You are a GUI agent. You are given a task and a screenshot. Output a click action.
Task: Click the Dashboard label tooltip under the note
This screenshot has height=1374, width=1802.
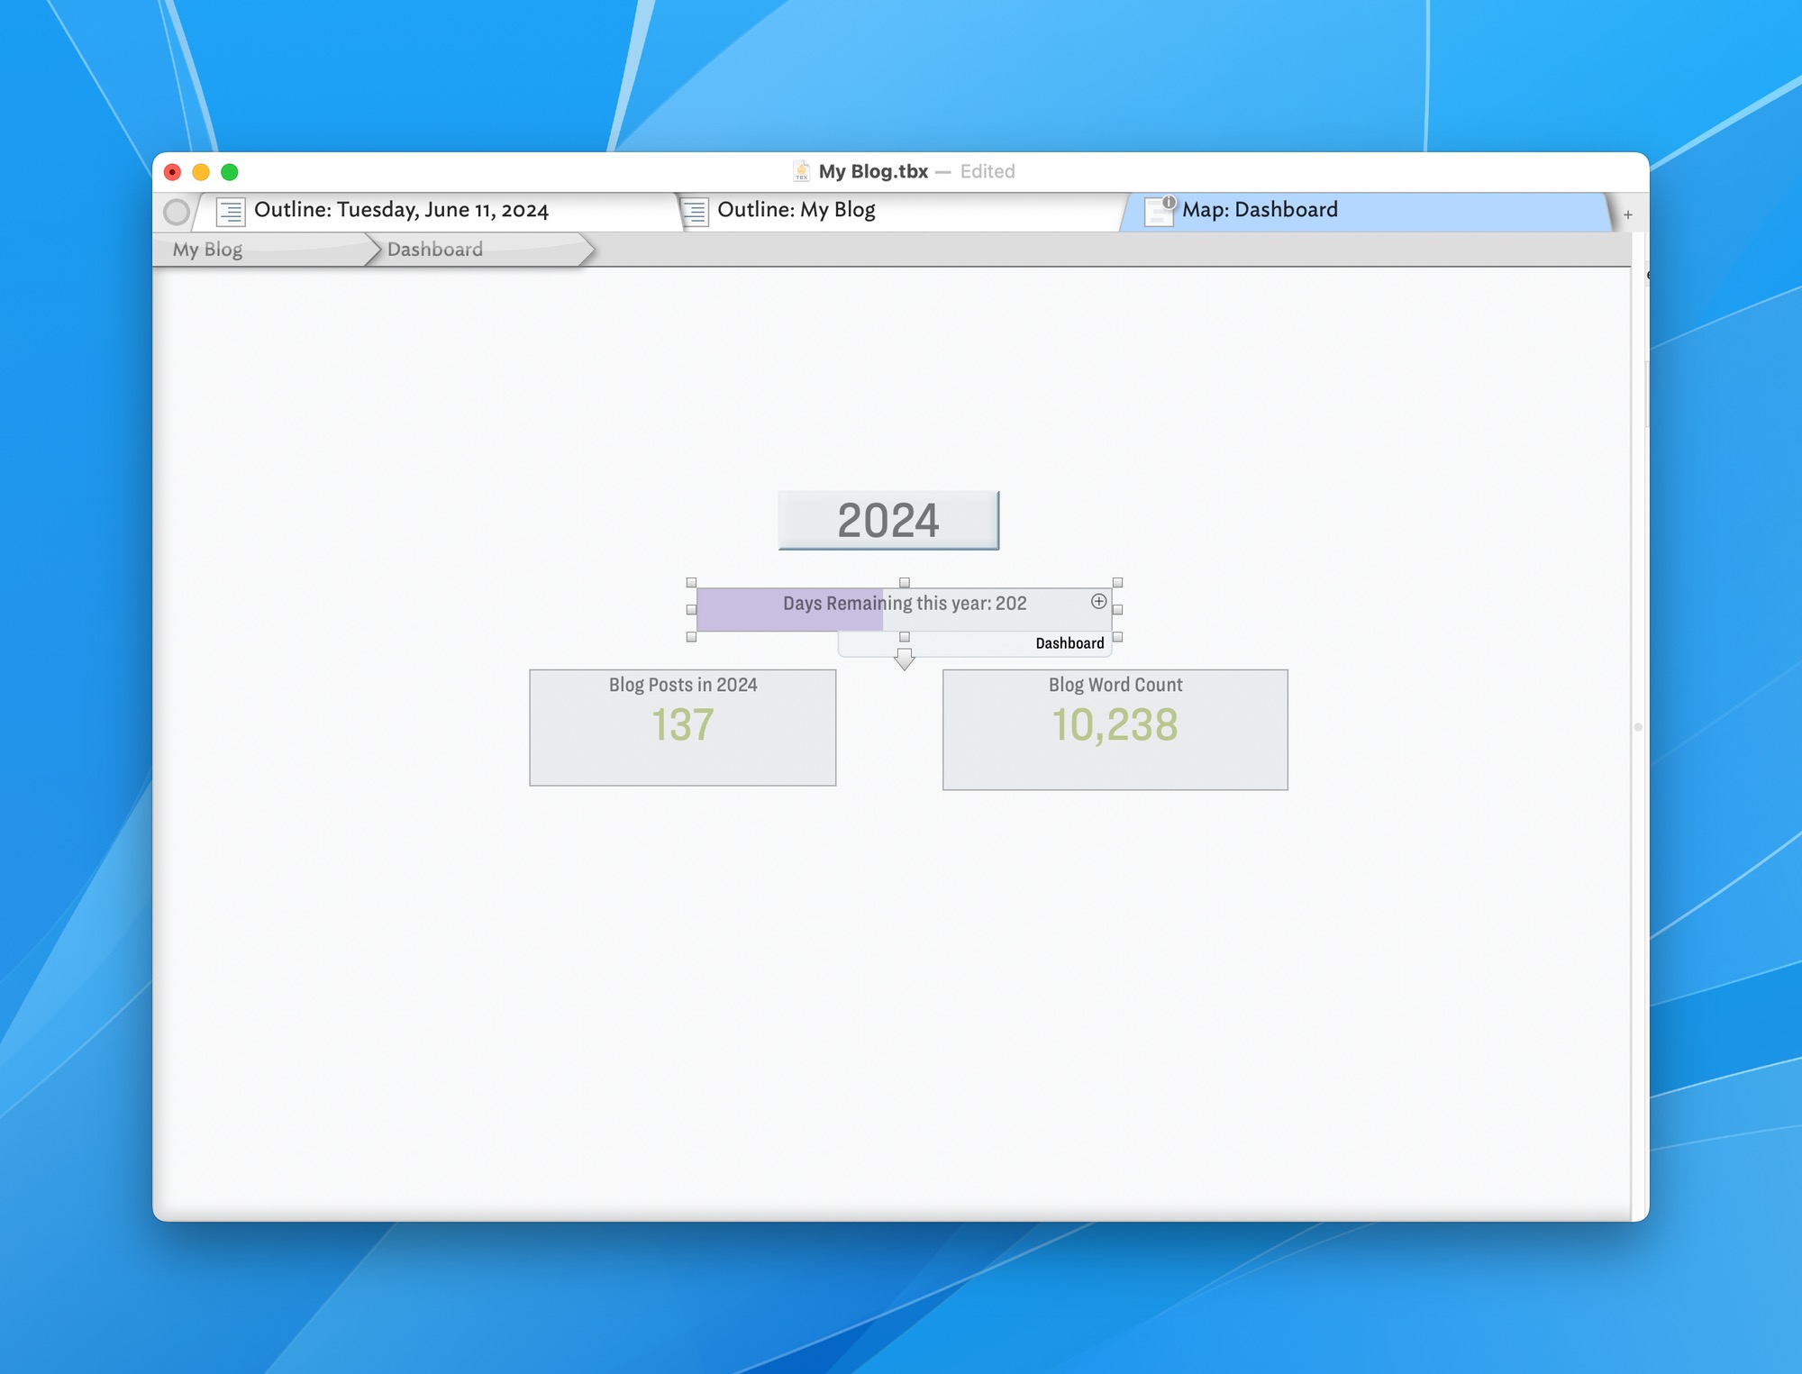coord(1069,643)
